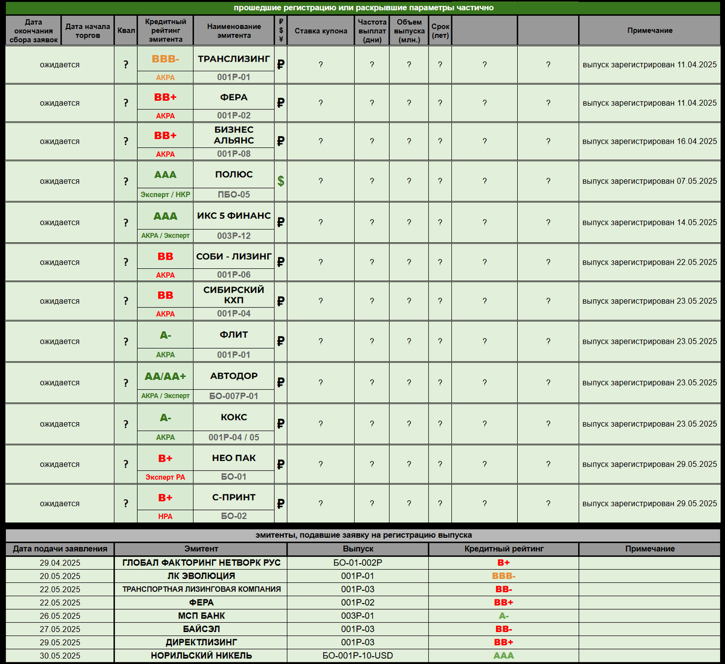This screenshot has height=664, width=725.
Task: Select the B+ rating in НЕО ПАК row
Action: click(166, 459)
